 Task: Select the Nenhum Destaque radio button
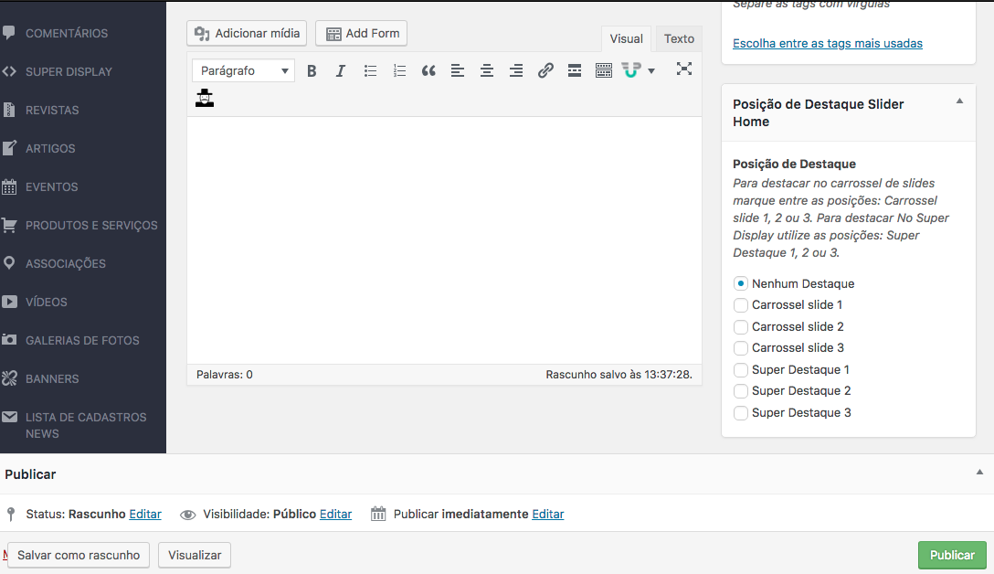tap(740, 283)
